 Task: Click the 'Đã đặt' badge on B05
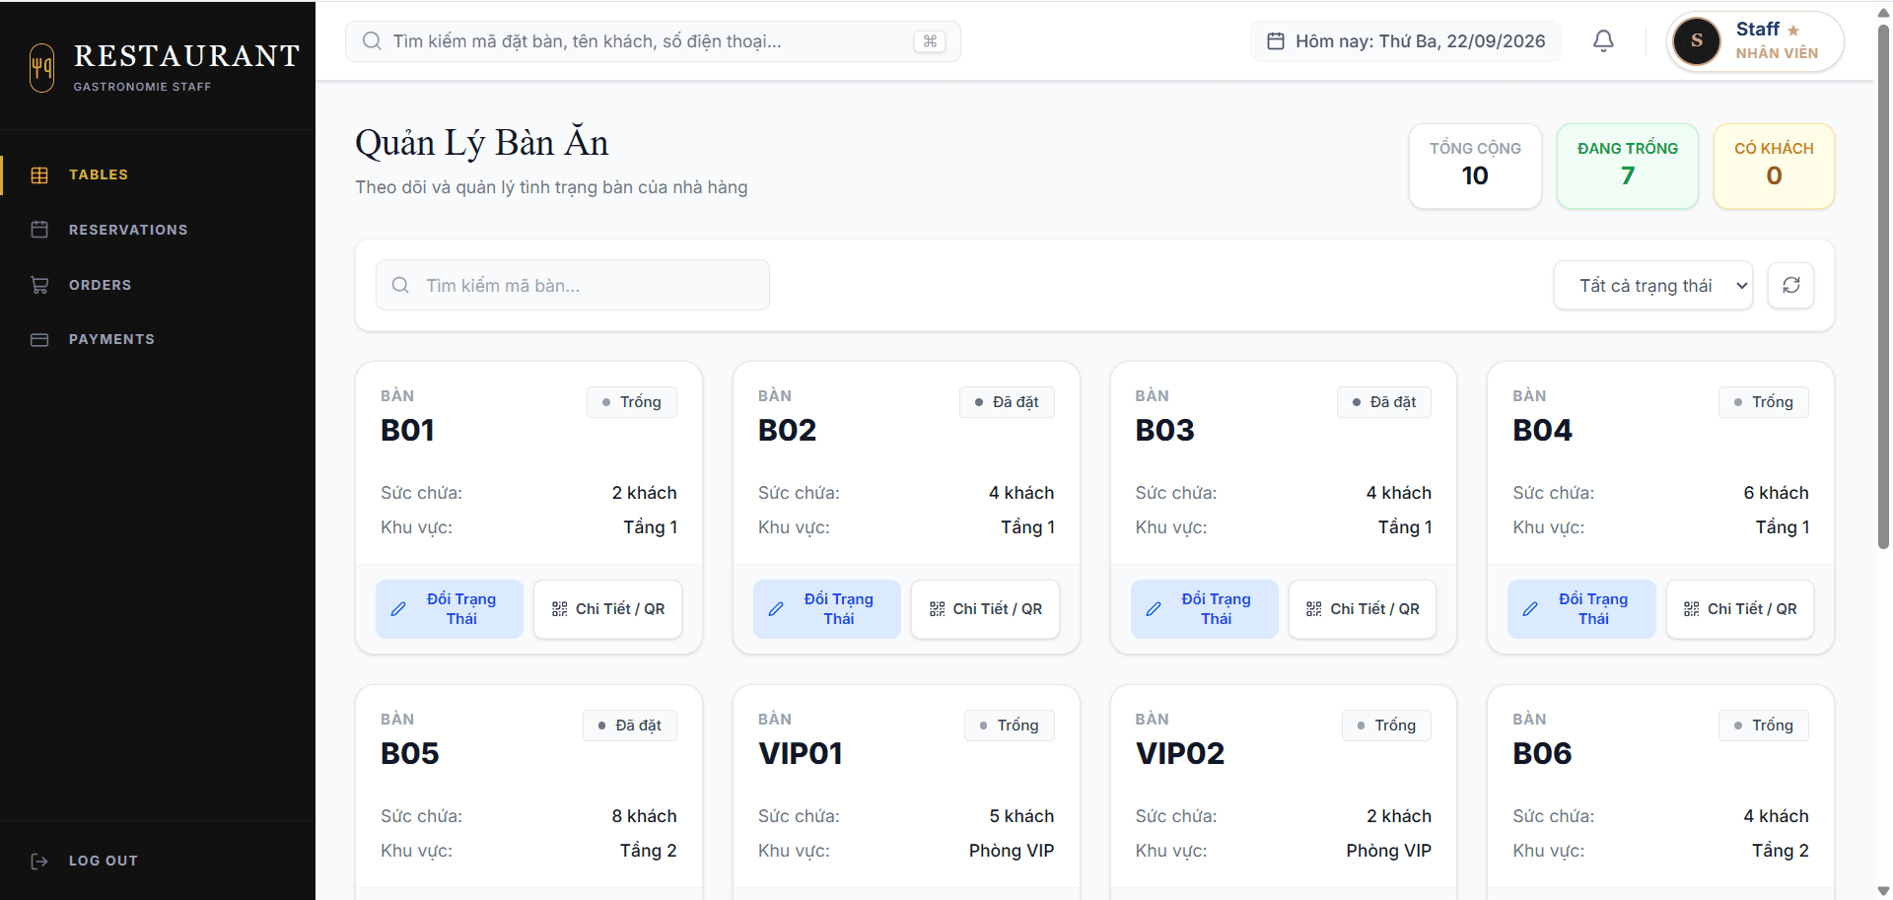click(630, 726)
